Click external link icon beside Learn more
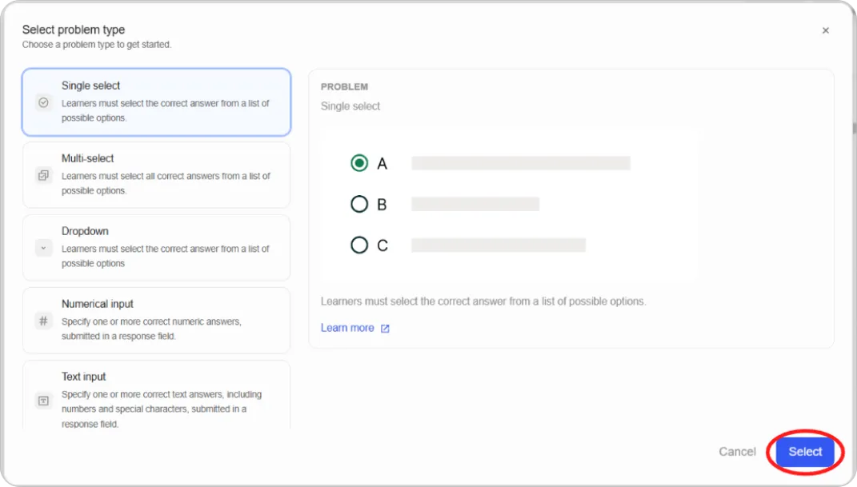This screenshot has width=857, height=487. [385, 328]
